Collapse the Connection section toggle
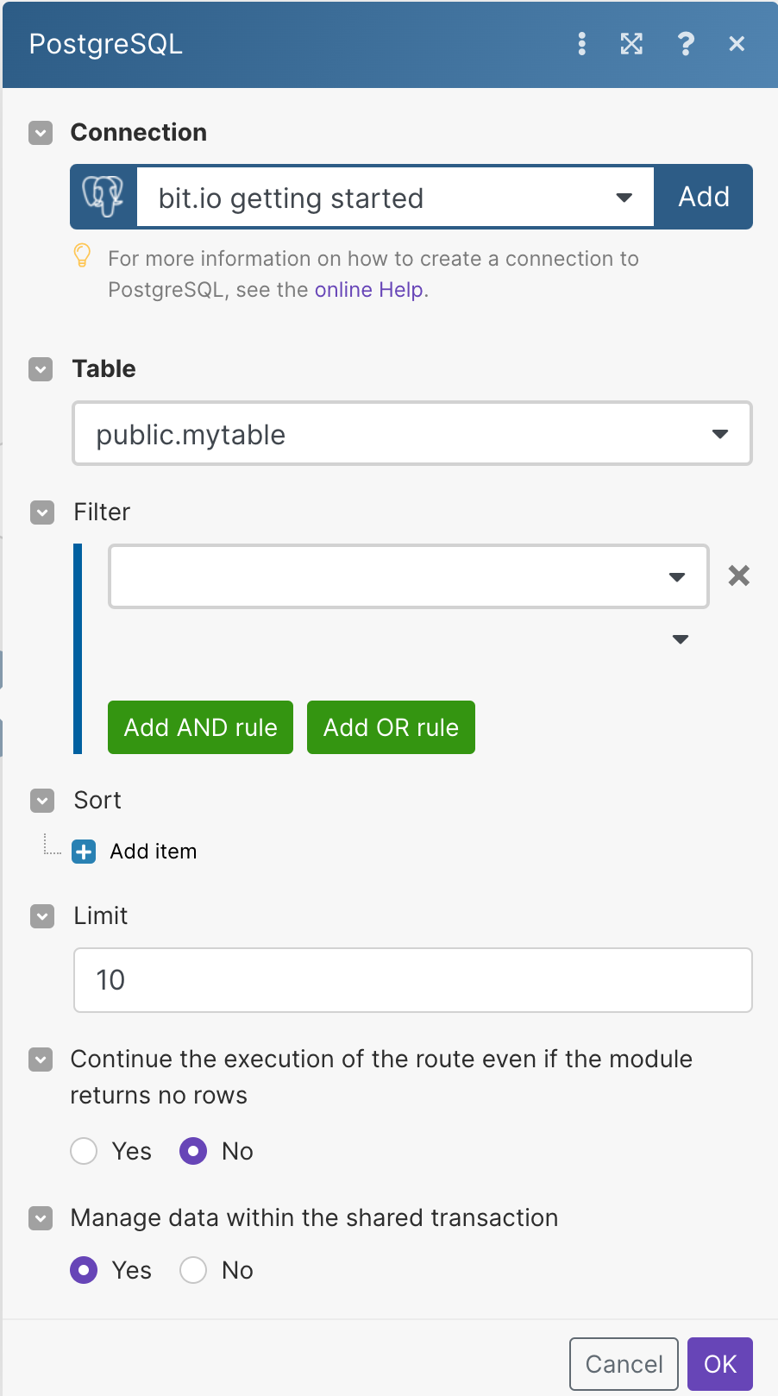The image size is (778, 1396). point(41,133)
